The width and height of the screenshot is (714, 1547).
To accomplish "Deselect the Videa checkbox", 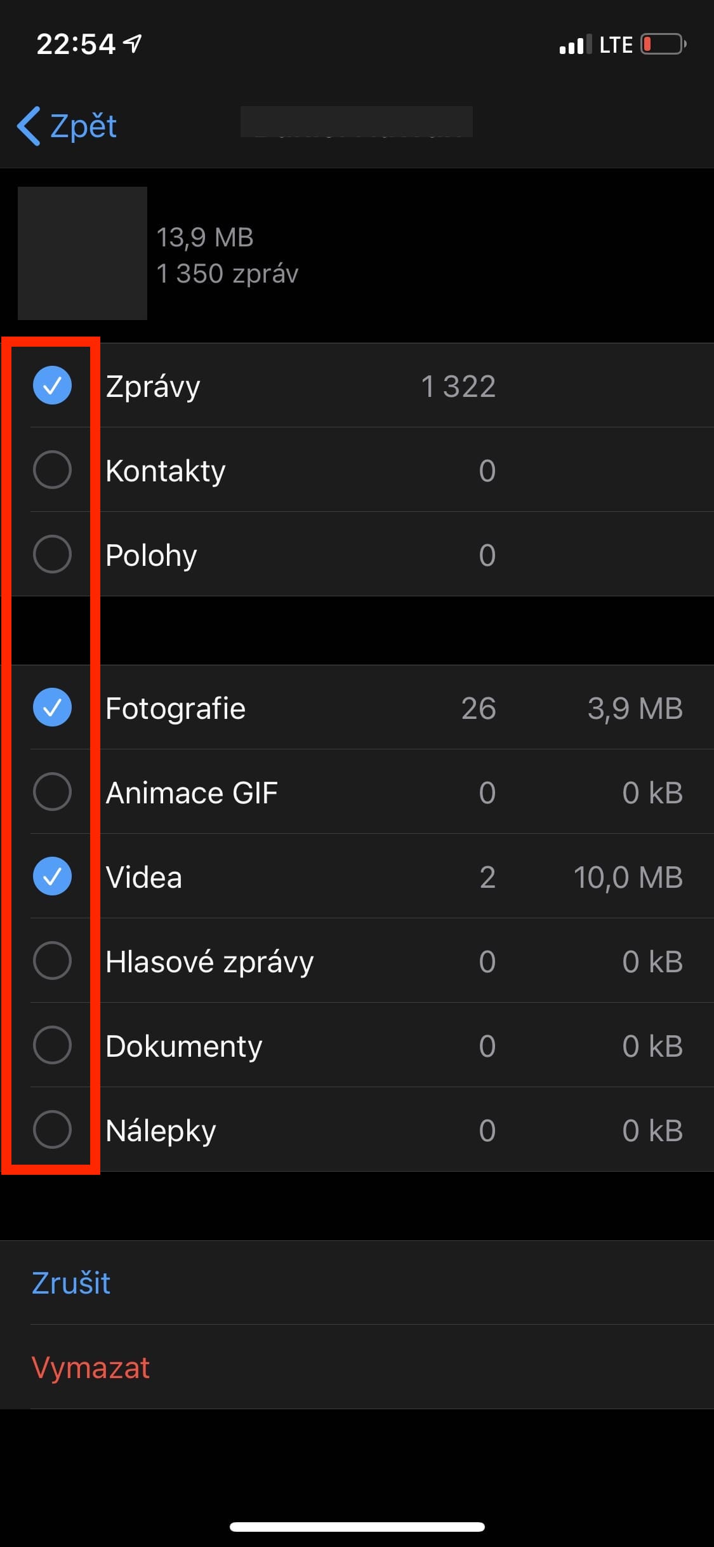I will 52,876.
